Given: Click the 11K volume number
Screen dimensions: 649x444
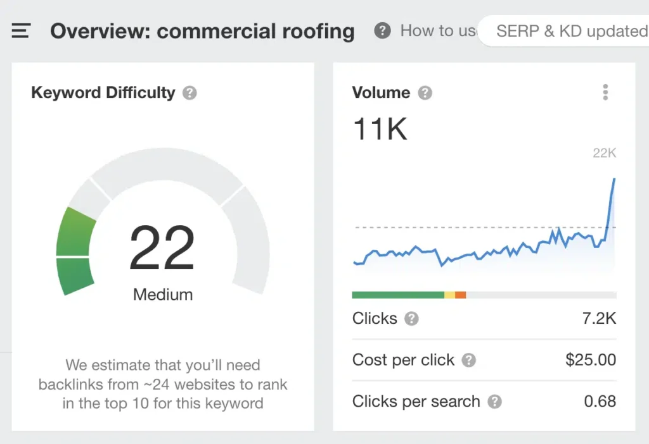Looking at the screenshot, I should coord(380,129).
